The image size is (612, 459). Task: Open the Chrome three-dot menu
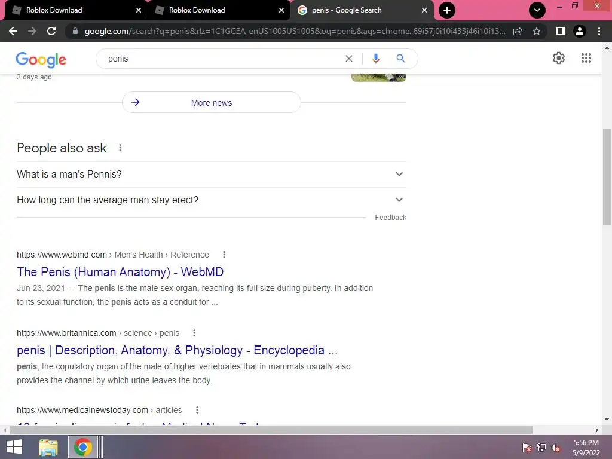pyautogui.click(x=599, y=31)
